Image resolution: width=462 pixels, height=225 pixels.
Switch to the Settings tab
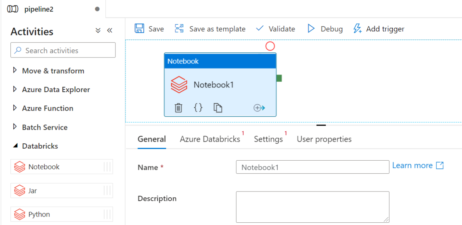(268, 139)
